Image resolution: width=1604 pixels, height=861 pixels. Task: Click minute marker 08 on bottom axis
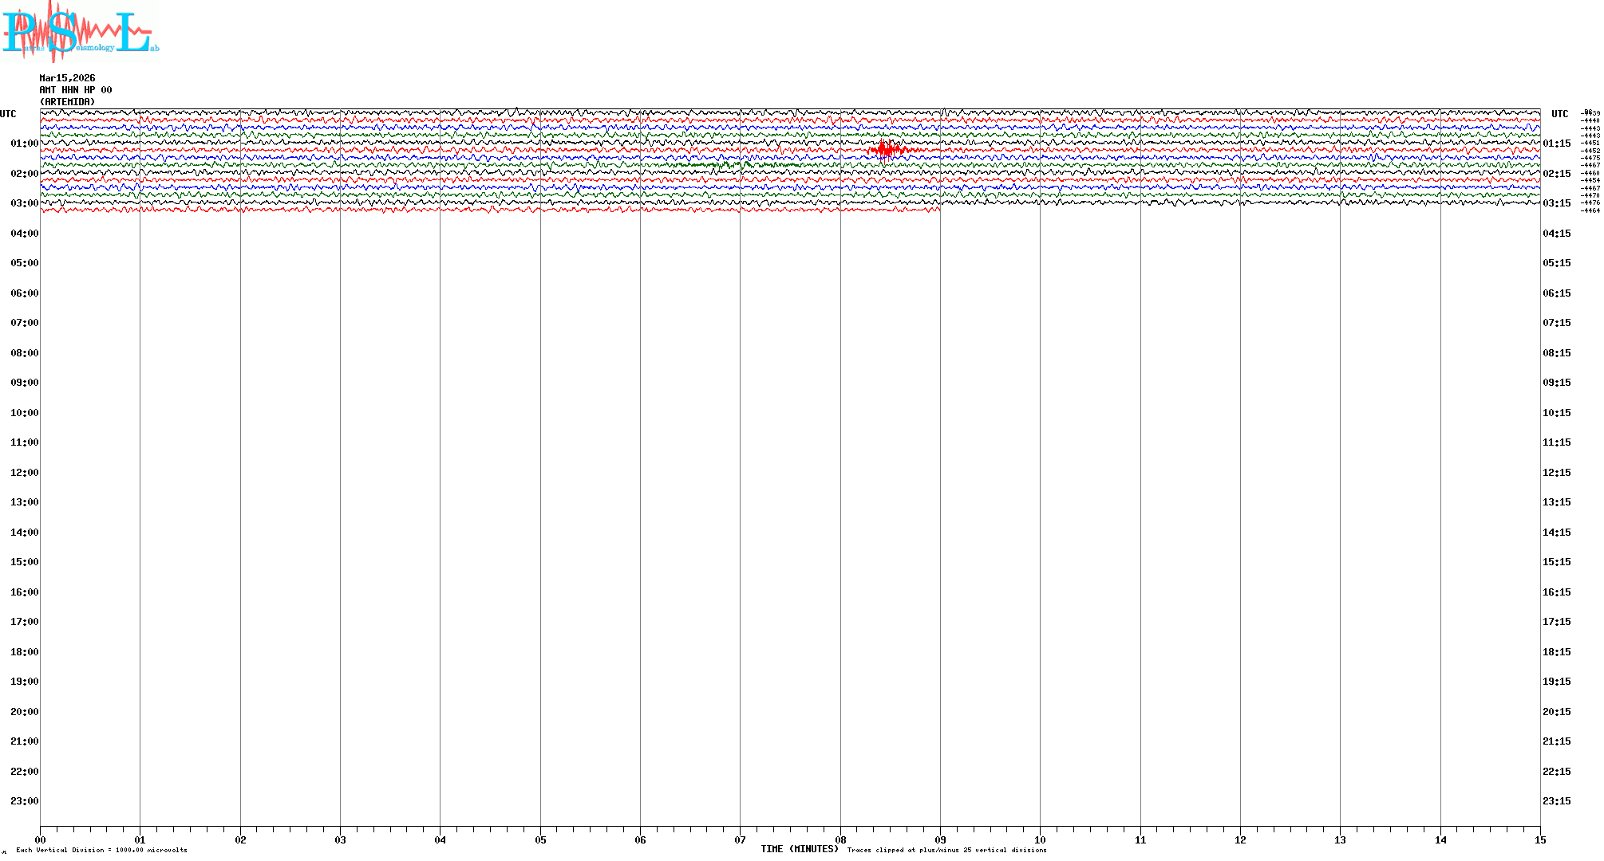pyautogui.click(x=840, y=839)
